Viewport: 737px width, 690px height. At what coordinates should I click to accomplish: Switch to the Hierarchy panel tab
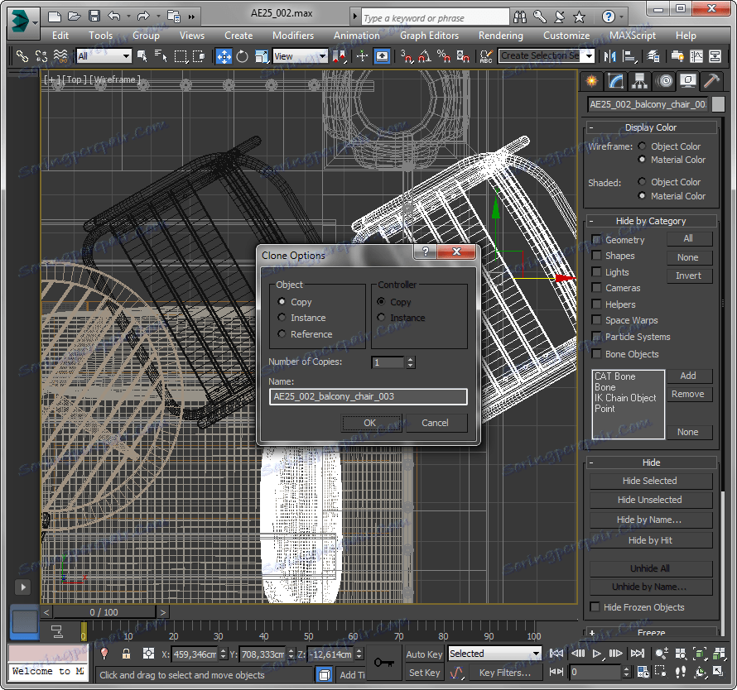pos(639,80)
